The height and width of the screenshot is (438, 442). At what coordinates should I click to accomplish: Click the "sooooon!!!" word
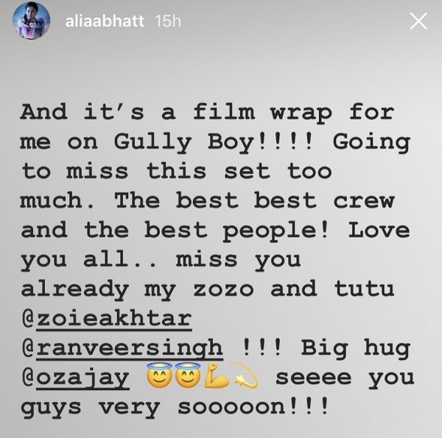pyautogui.click(x=253, y=407)
